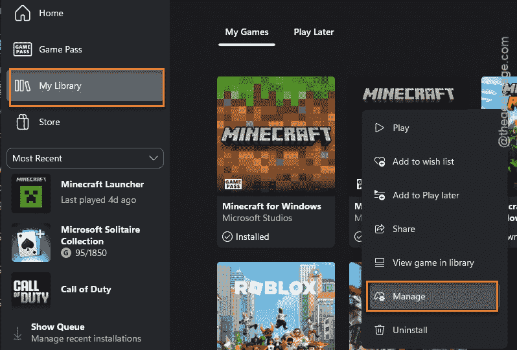Click the Minecraft Launcher title text
This screenshot has height=350, width=517.
[x=102, y=184]
